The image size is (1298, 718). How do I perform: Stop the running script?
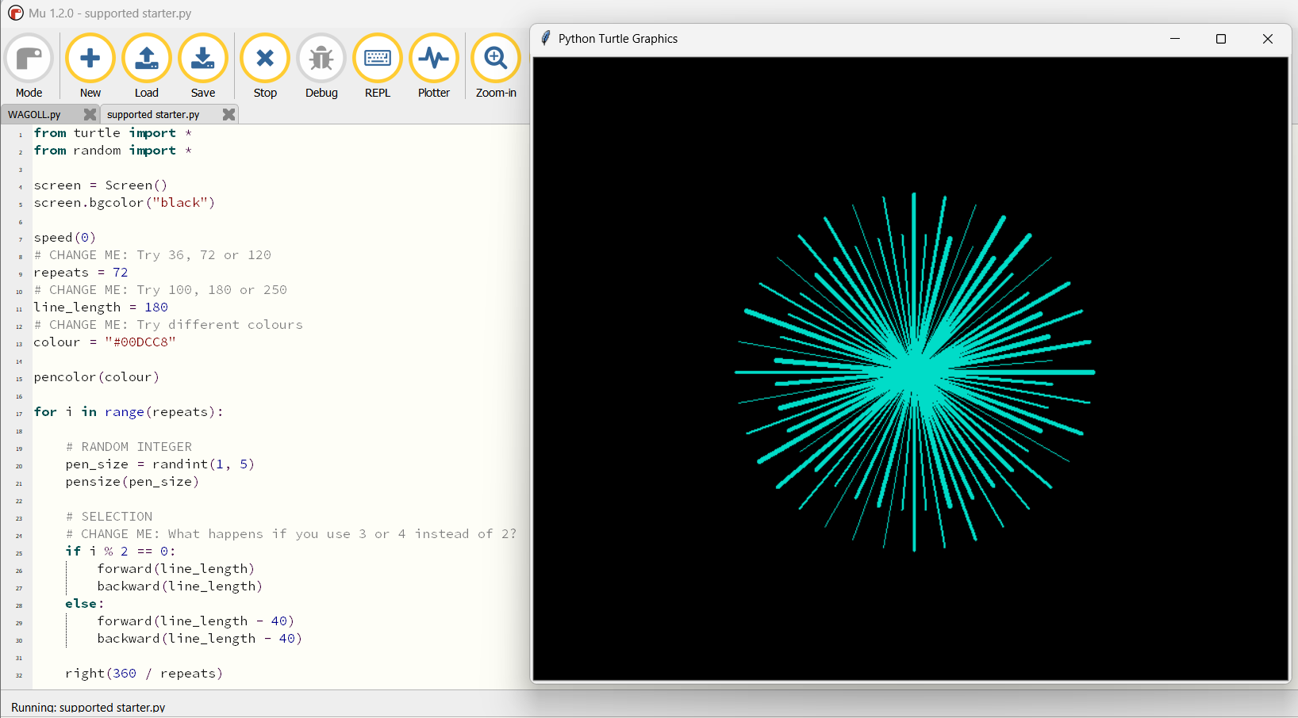[x=265, y=67]
